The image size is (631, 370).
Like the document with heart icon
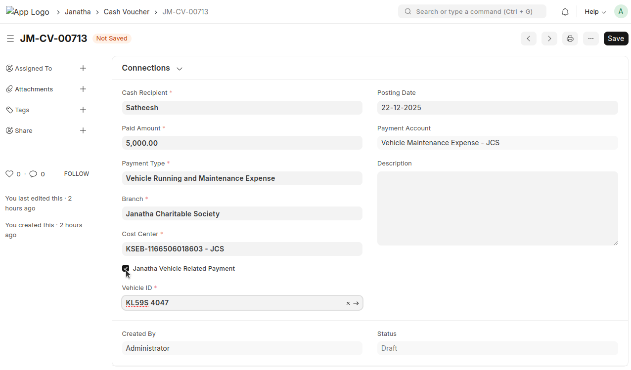point(9,174)
